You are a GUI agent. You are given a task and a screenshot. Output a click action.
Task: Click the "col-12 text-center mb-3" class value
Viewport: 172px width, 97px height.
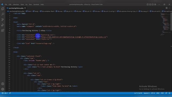coord(44,65)
